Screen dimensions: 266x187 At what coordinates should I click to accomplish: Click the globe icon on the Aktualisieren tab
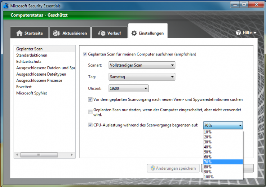[x=56, y=33]
